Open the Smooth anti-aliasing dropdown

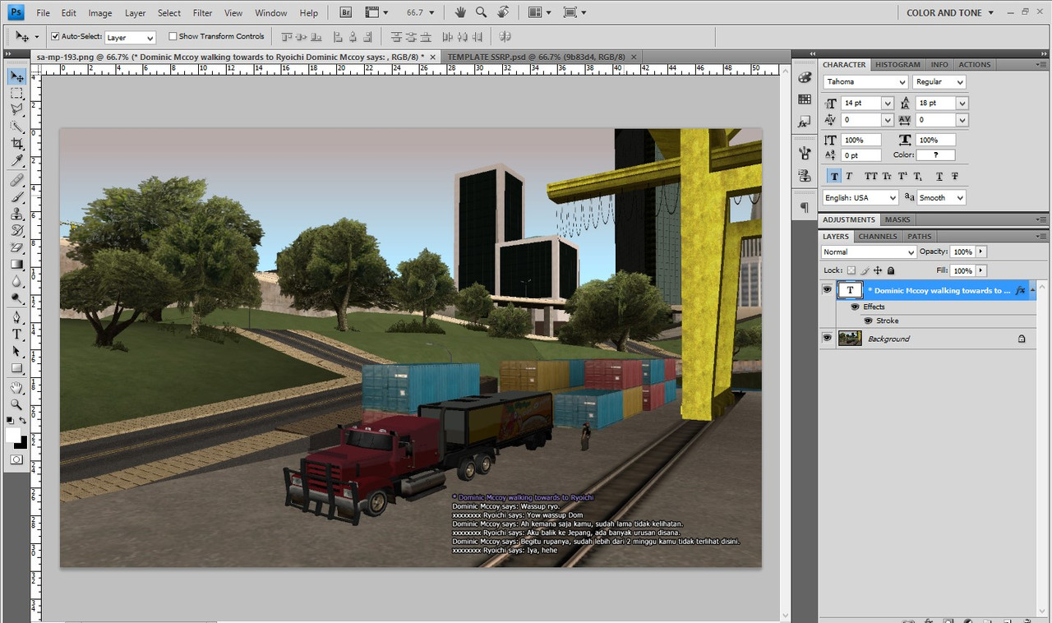941,198
